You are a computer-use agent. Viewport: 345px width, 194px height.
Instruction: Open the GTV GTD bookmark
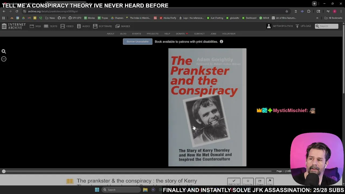(75, 18)
